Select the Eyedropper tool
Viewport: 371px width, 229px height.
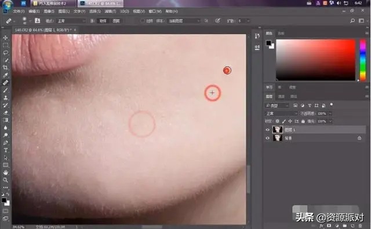(5, 75)
